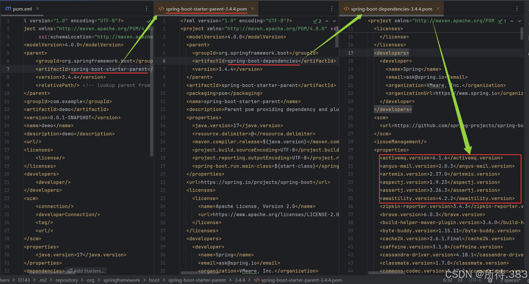Viewport: 529px width, 284px height.
Task: Switch to spring-boot-starter-parent-3.4.4.pom tab
Action: click(x=206, y=9)
